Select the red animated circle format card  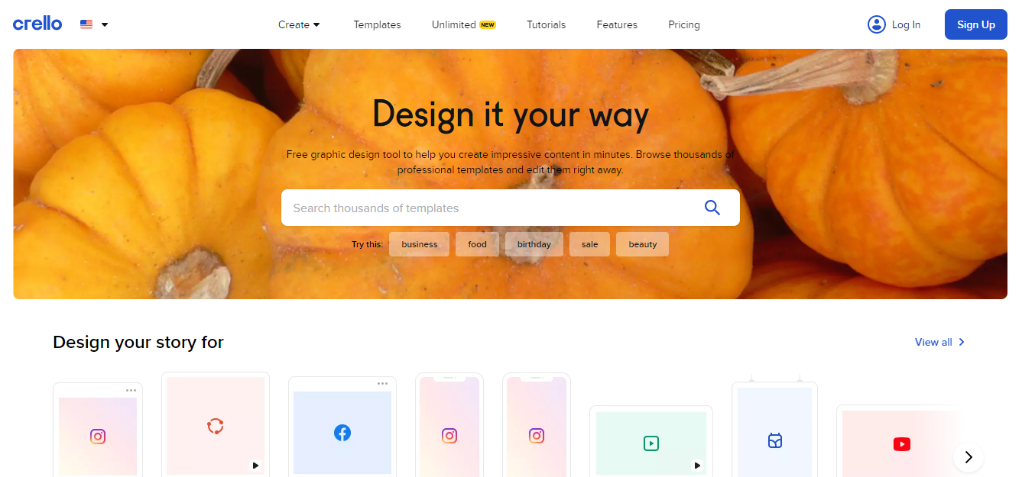coord(216,425)
